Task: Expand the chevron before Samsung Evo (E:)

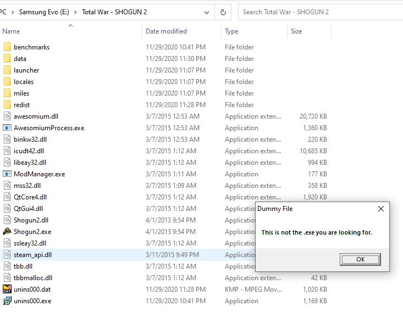Action: (13, 12)
